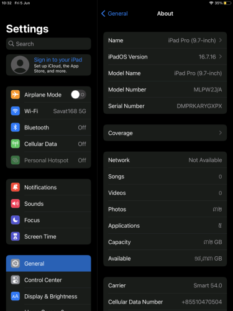The height and width of the screenshot is (311, 233).
Task: Open Screen Time settings
Action: (48, 236)
